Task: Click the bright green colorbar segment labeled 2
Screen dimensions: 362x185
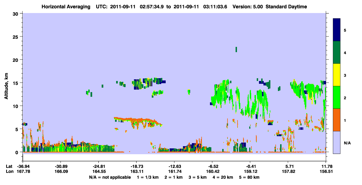Action: [x=337, y=97]
